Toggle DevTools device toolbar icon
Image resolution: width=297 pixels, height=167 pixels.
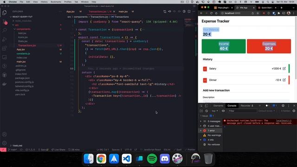(x=206, y=106)
